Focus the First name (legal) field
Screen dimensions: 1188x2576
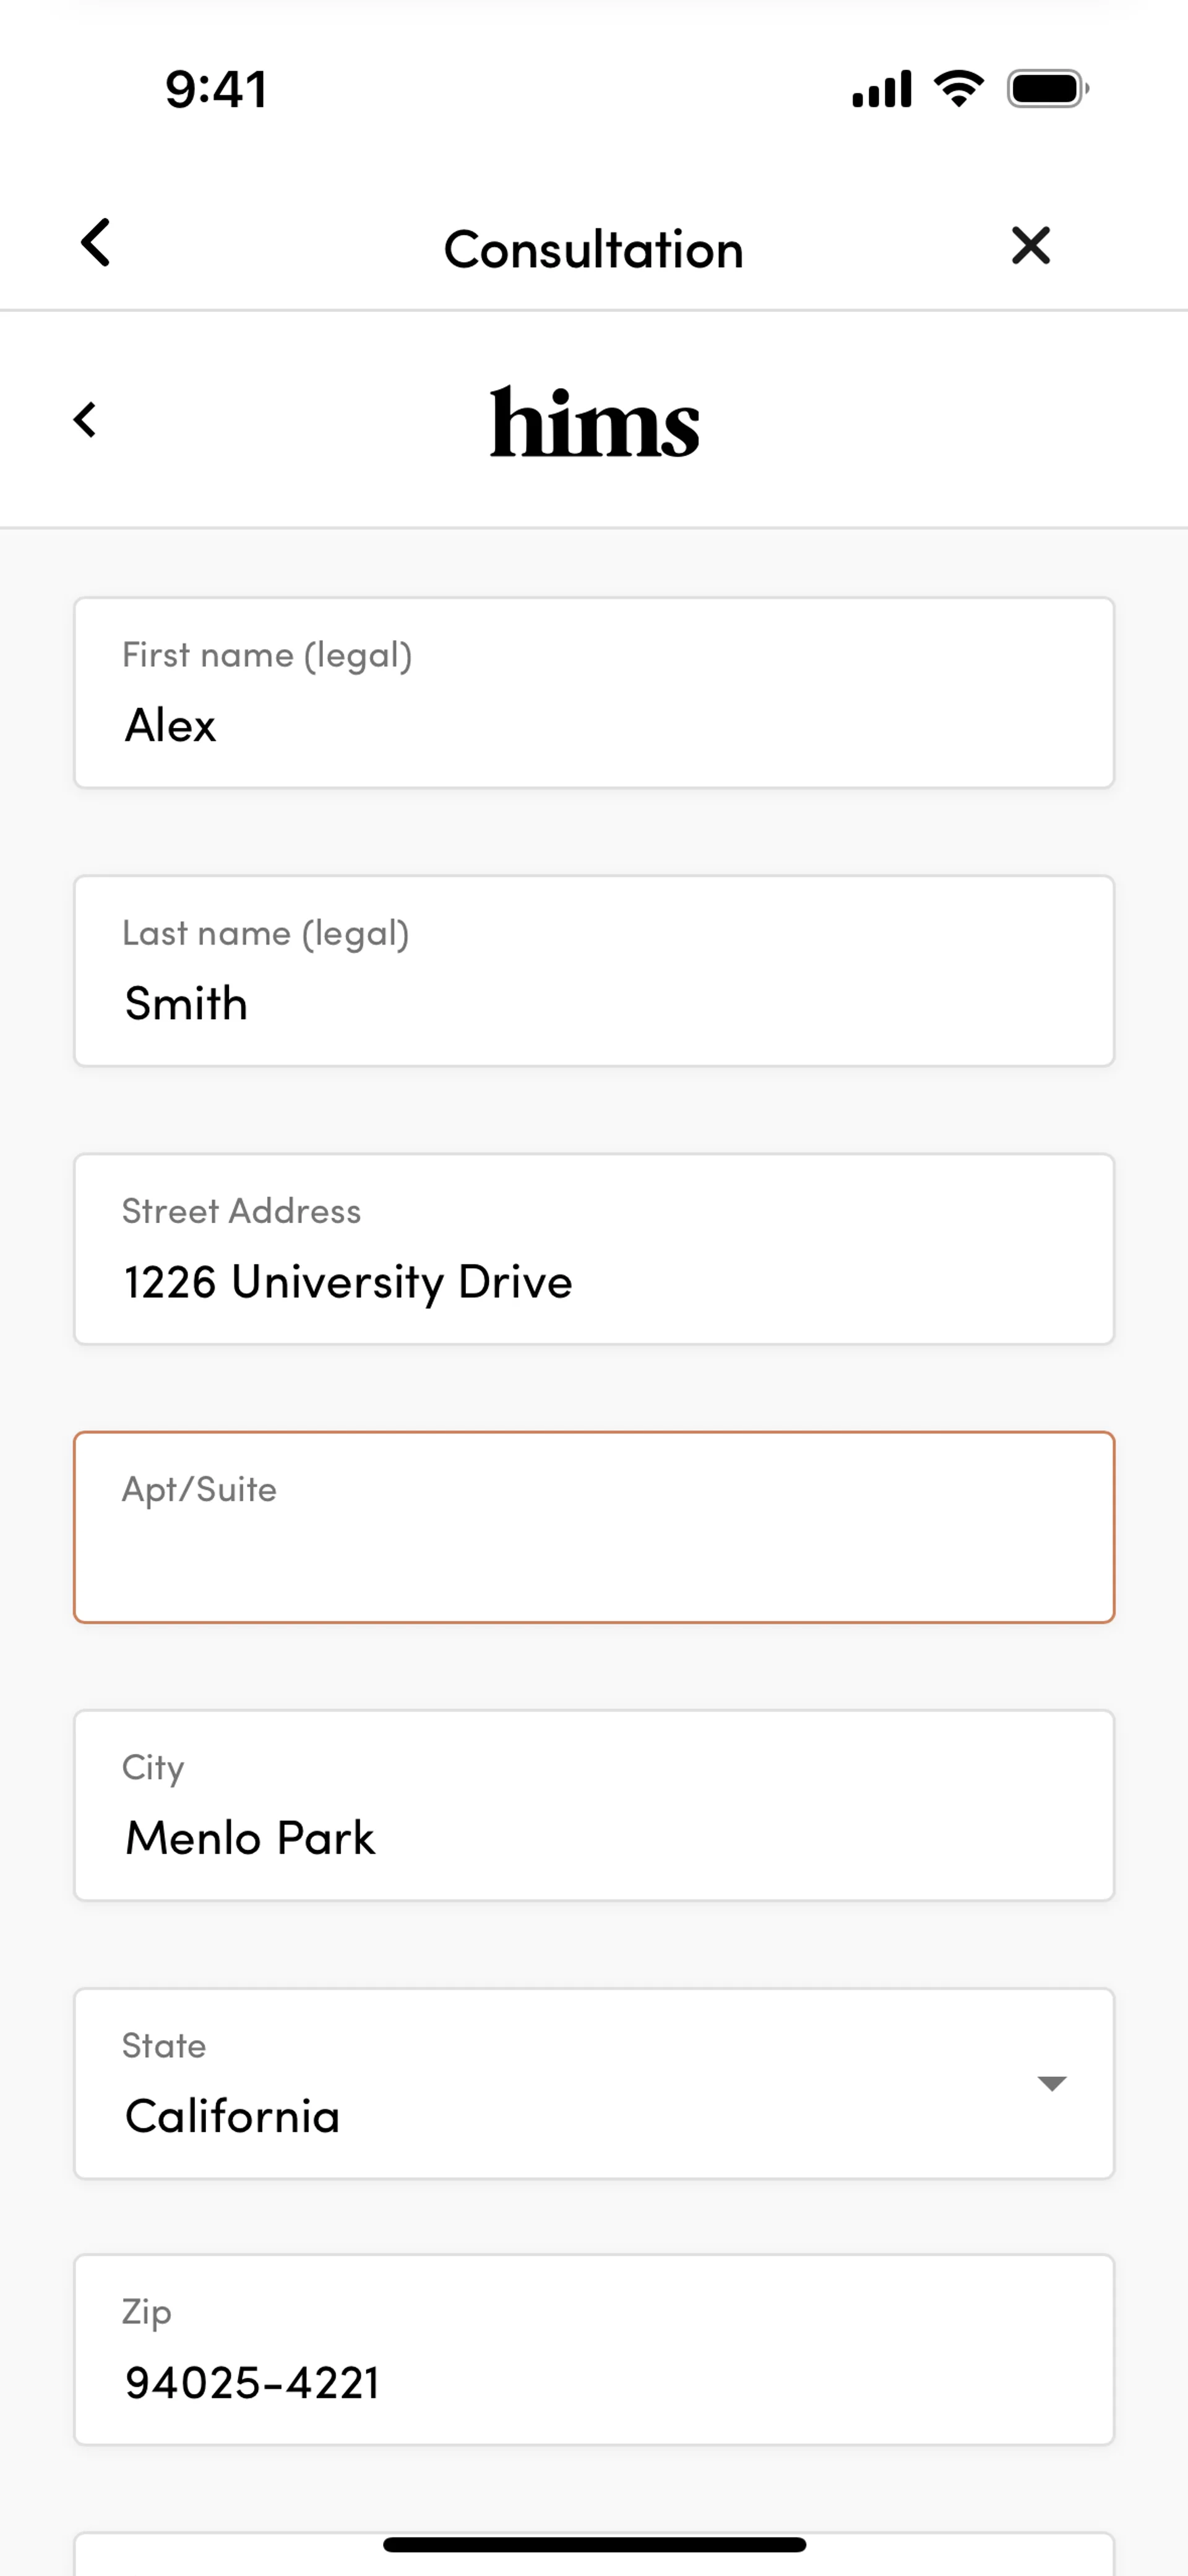(594, 693)
